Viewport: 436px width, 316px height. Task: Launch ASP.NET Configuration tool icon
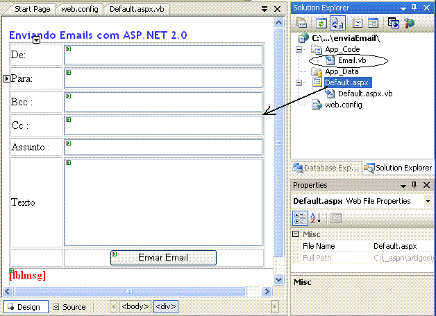coord(410,24)
